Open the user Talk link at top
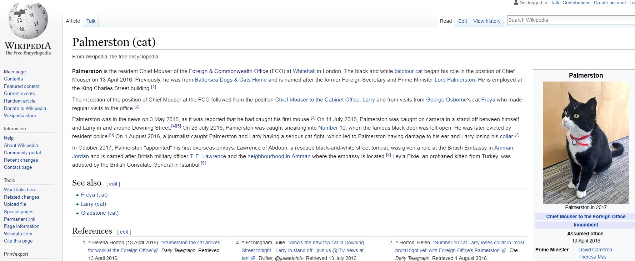635x261 pixels. point(555,2)
